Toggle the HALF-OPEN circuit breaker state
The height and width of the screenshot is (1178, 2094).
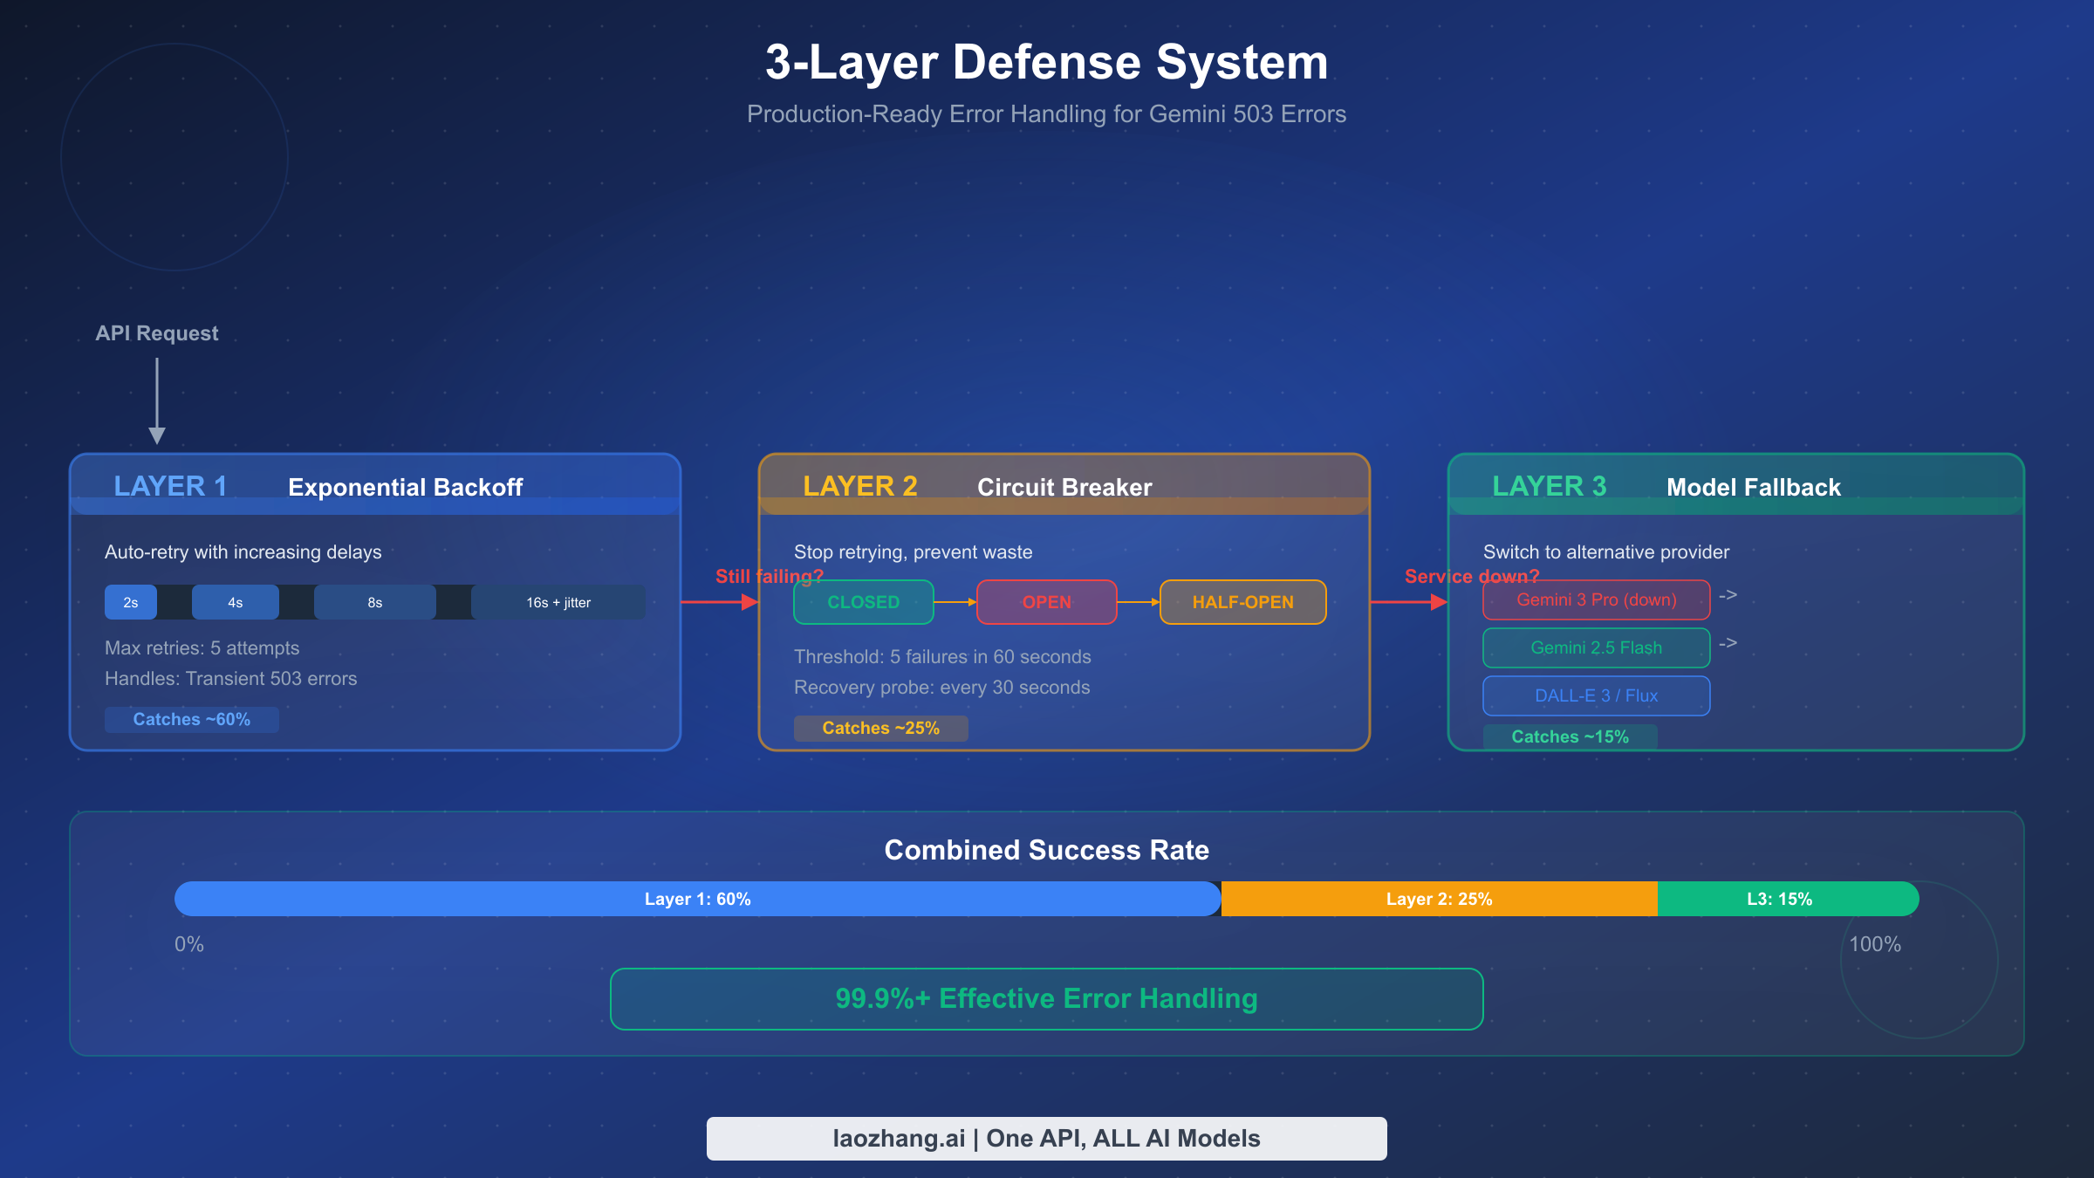[1242, 601]
